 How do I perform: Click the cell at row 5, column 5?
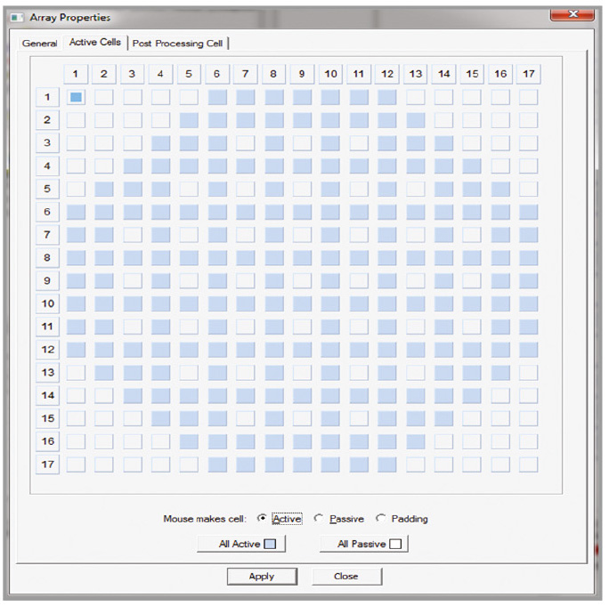pos(189,189)
